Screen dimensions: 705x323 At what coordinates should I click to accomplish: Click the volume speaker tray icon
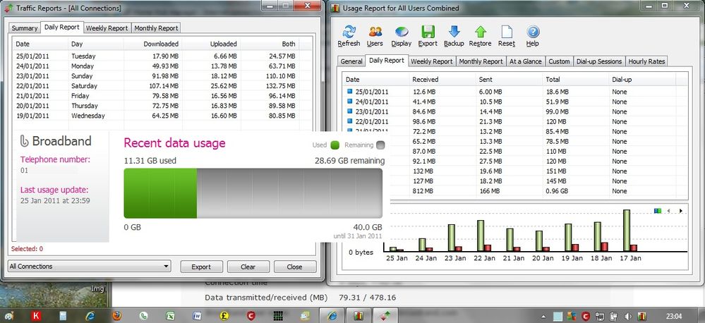pos(628,316)
